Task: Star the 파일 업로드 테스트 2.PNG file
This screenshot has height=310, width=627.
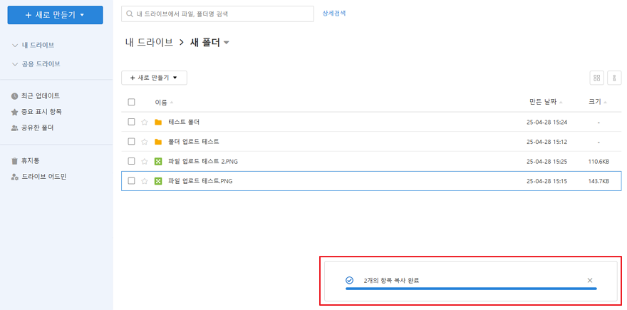Action: coord(145,162)
